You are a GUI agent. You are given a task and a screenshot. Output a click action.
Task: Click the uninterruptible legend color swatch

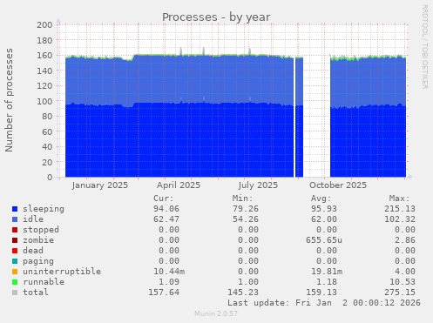[x=15, y=272]
